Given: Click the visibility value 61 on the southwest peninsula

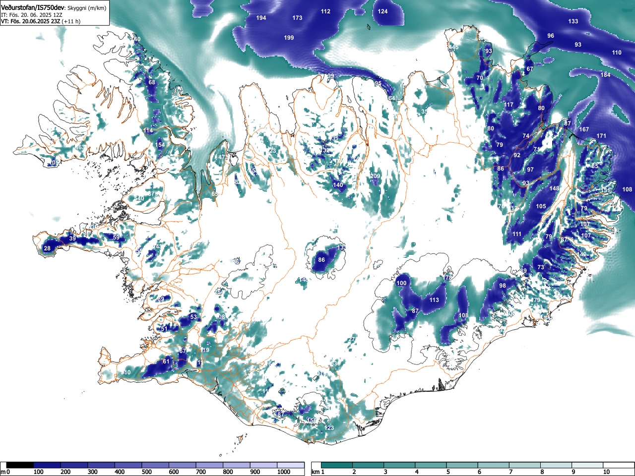Looking at the screenshot, I should click(166, 361).
